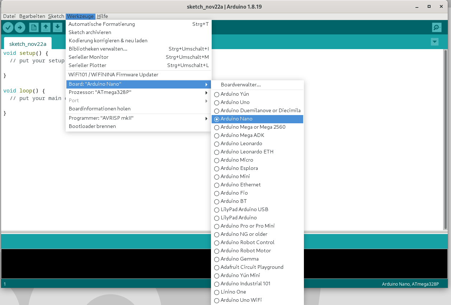Select Arduino Uno radio option
451x305 pixels.
[258, 102]
